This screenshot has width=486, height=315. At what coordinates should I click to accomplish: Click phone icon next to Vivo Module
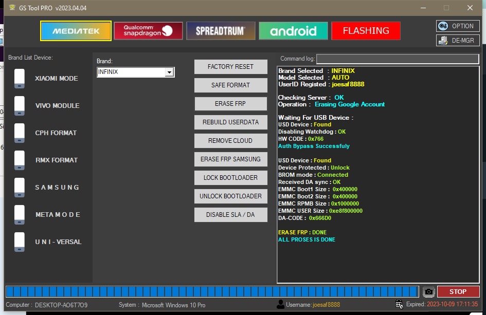tap(20, 106)
